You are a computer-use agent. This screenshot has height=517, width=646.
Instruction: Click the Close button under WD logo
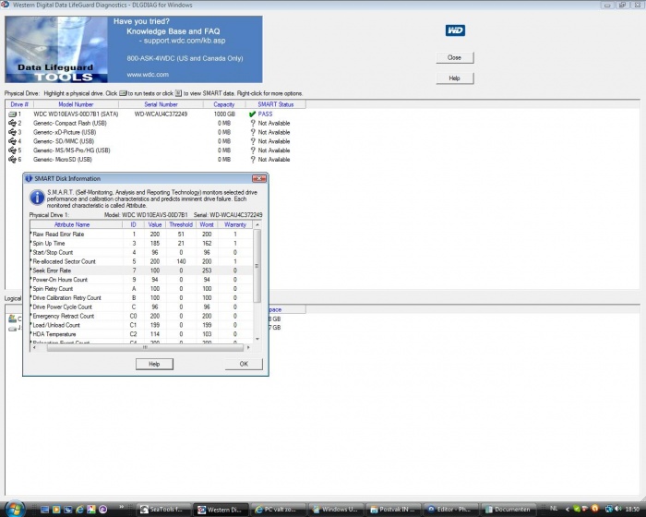pos(455,58)
